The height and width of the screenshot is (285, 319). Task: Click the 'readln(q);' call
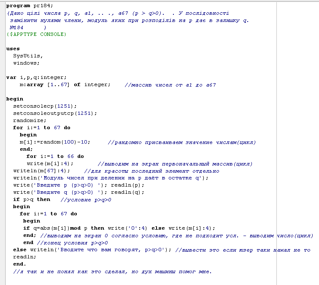127,192
